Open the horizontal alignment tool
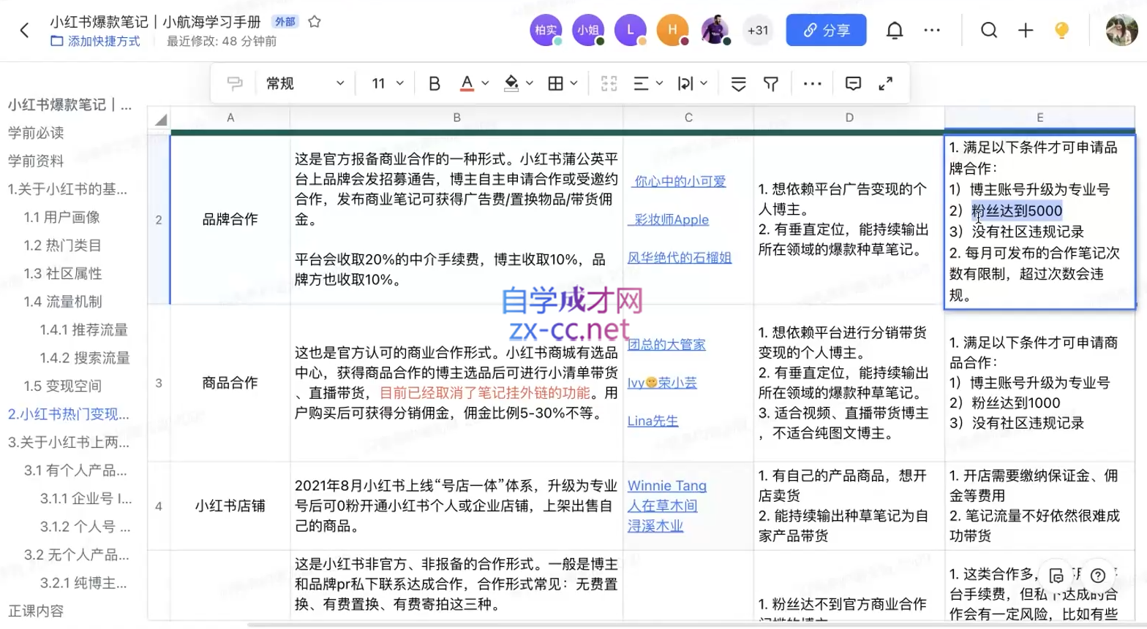1147x629 pixels. click(x=641, y=83)
